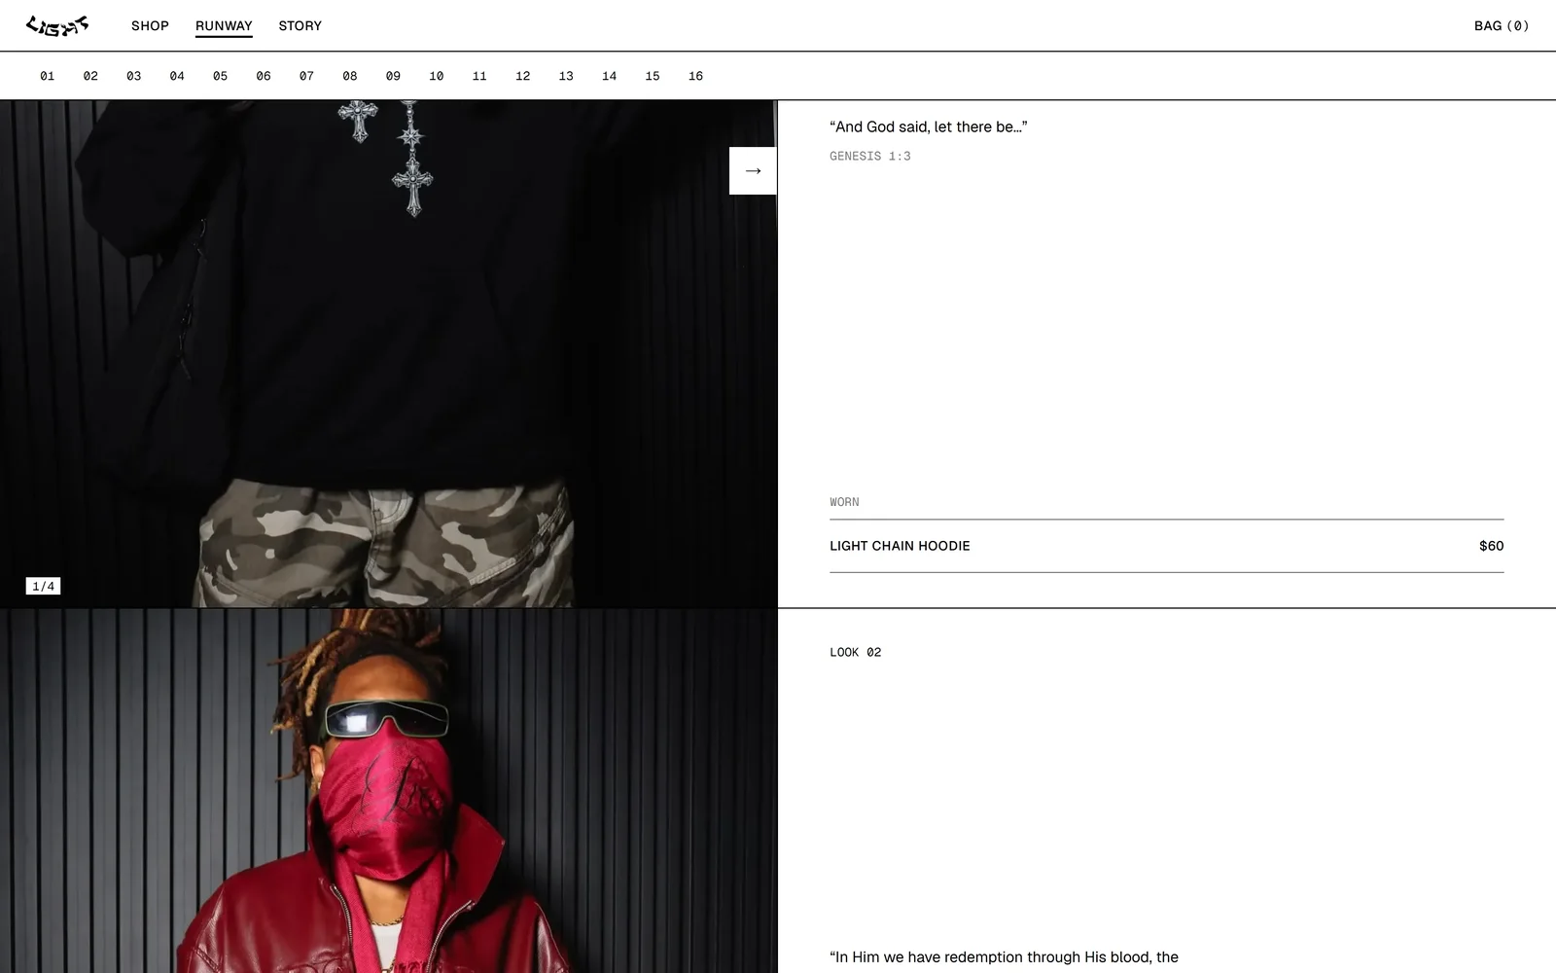Jump to look 01
This screenshot has height=973, width=1556.
click(48, 76)
